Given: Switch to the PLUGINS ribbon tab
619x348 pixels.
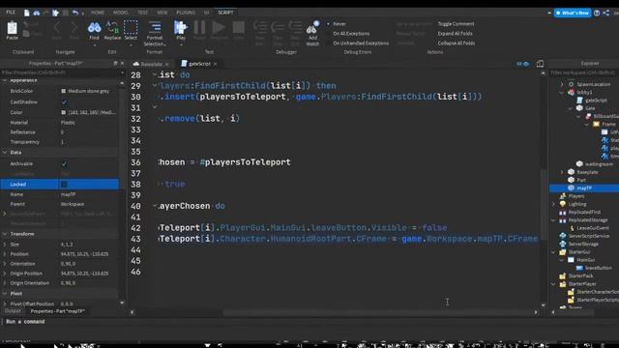Looking at the screenshot, I should coord(186,13).
